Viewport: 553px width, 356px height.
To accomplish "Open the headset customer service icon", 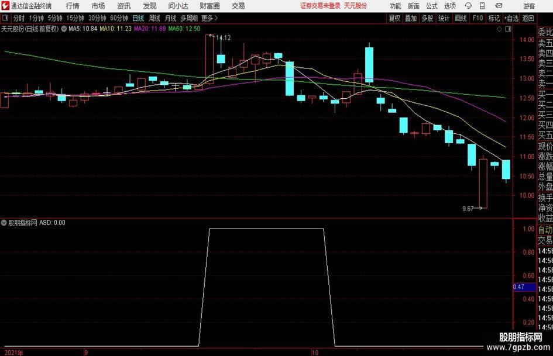I will [x=468, y=6].
